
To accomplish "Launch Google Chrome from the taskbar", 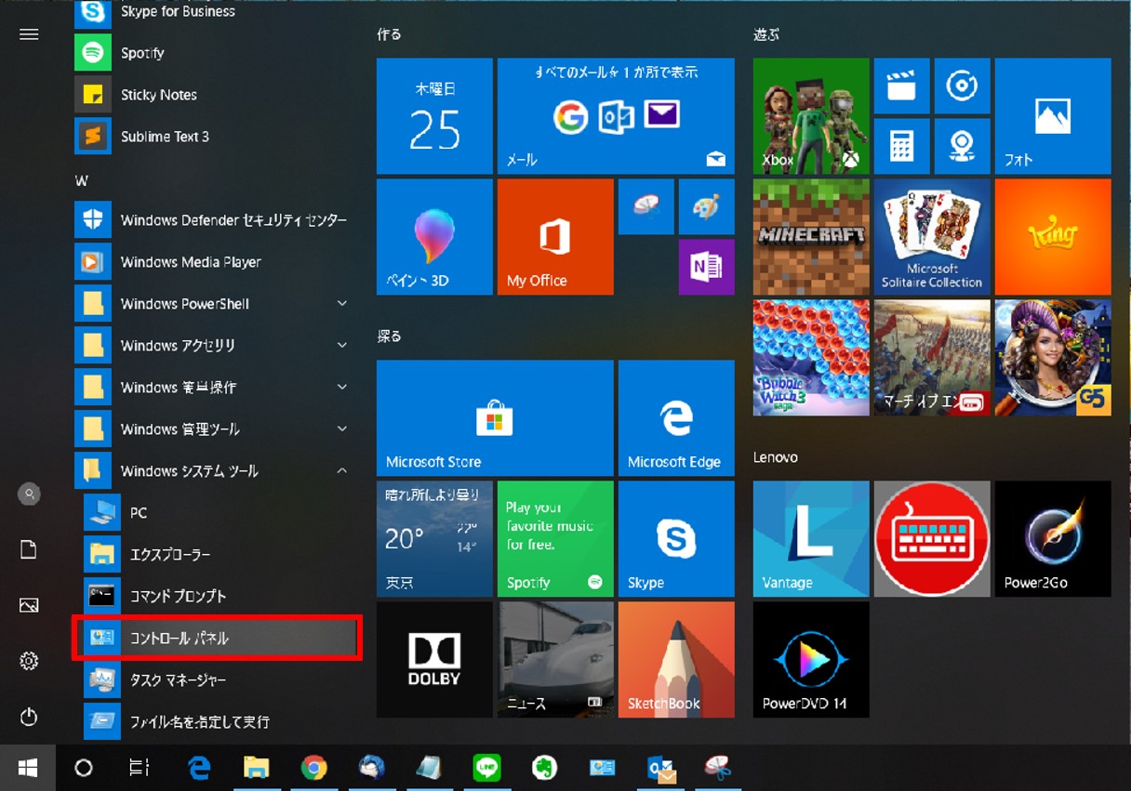I will pyautogui.click(x=314, y=768).
